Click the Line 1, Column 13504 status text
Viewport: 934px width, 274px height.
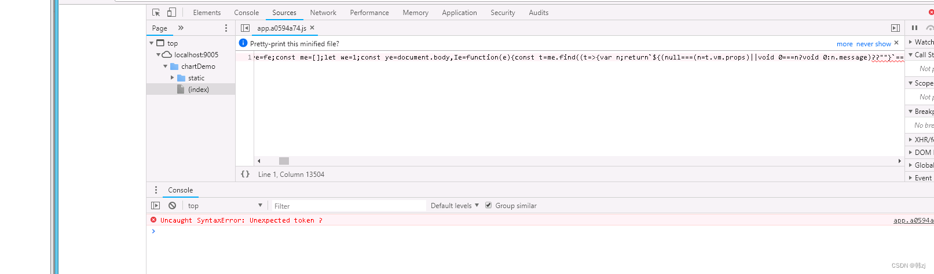point(291,174)
